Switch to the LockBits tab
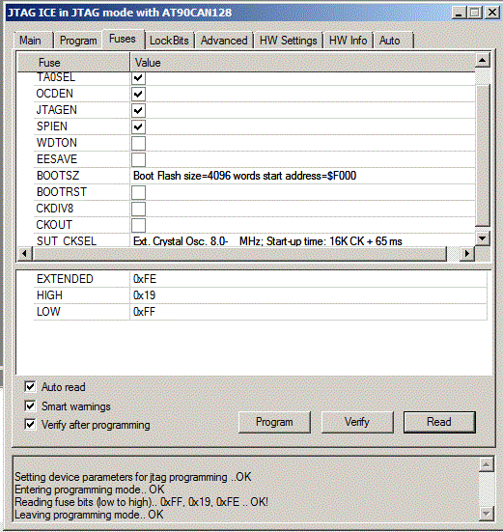Image resolution: width=503 pixels, height=532 pixels. (x=169, y=41)
